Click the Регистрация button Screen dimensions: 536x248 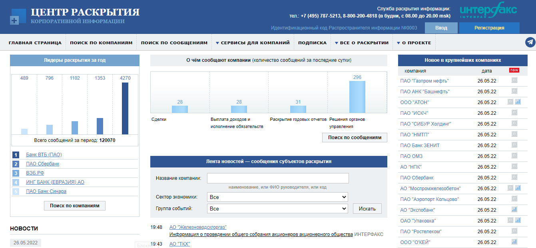click(489, 28)
